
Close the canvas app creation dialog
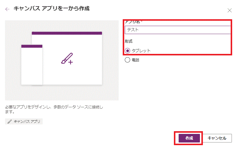(229, 10)
